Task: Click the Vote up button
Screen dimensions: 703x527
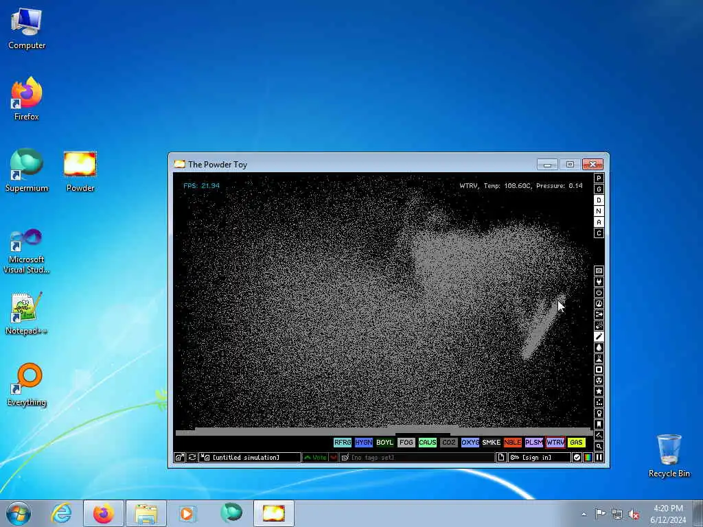Action: coord(316,457)
